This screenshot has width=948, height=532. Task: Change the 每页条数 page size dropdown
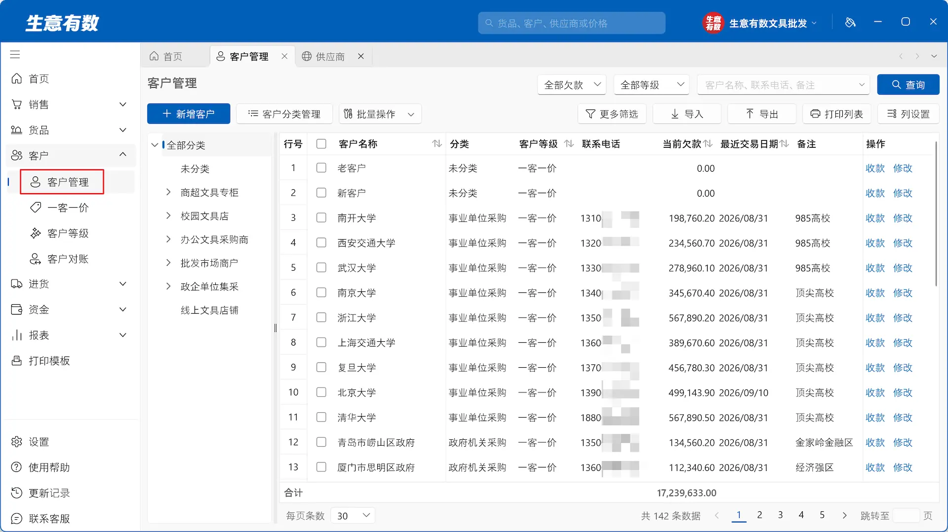coord(353,516)
